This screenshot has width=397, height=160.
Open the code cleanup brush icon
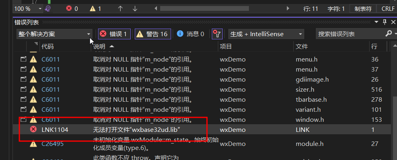(x=48, y=8)
